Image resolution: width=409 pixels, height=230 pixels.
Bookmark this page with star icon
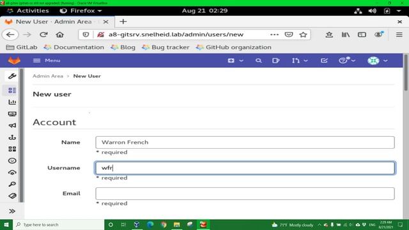[303, 34]
